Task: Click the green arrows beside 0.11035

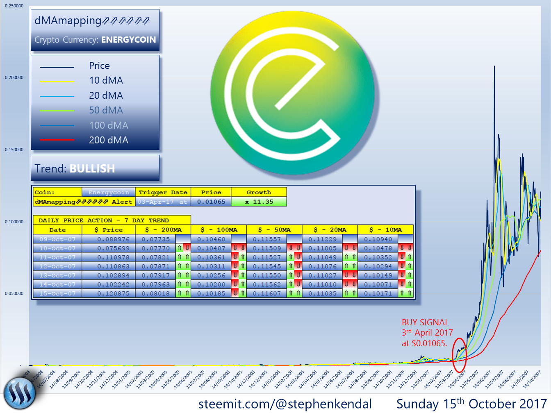Action: pyautogui.click(x=350, y=293)
